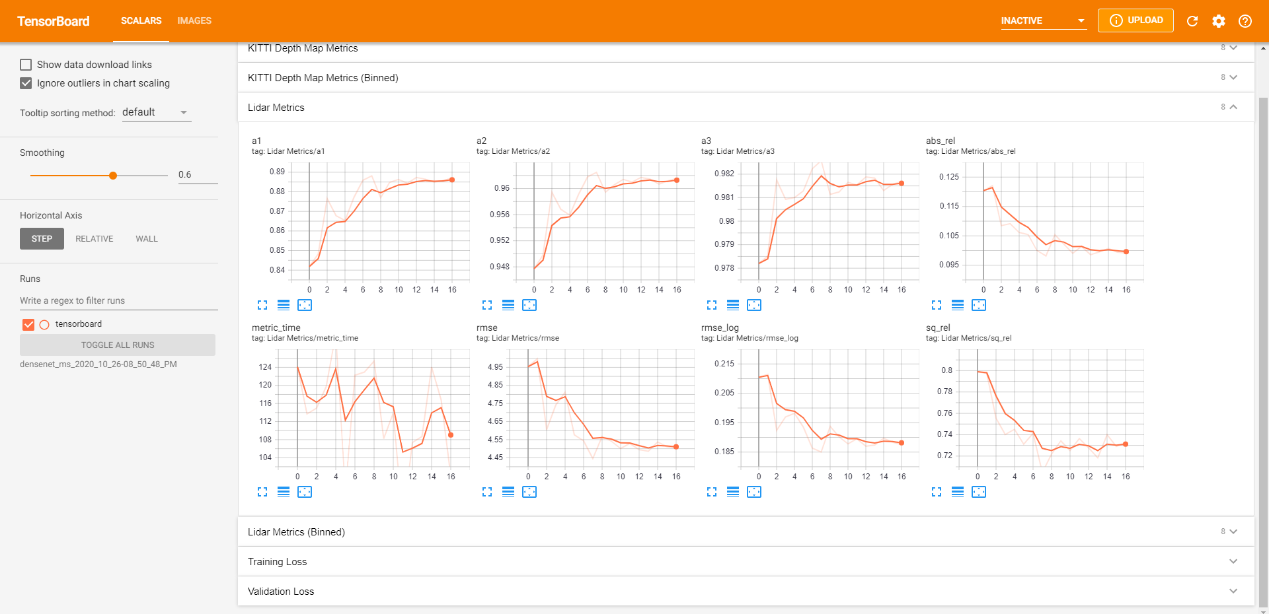
Task: Click the TensorBoard logo title
Action: (54, 21)
